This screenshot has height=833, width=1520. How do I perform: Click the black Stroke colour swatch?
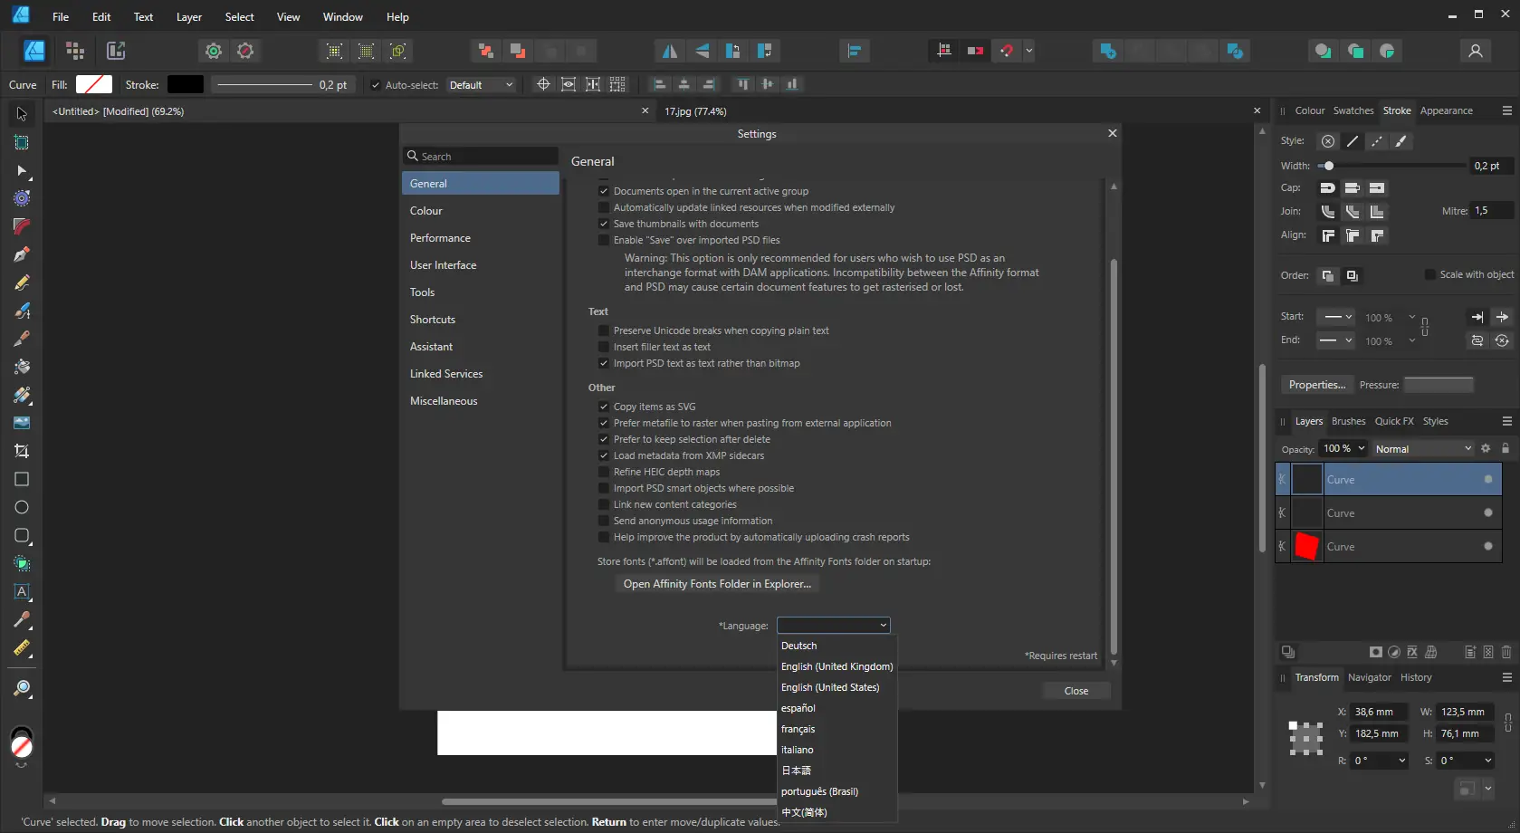186,84
